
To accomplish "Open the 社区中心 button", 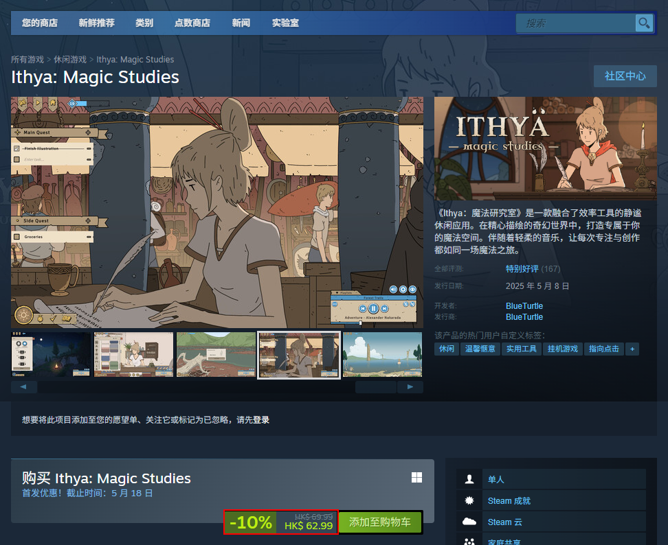I will (x=625, y=76).
